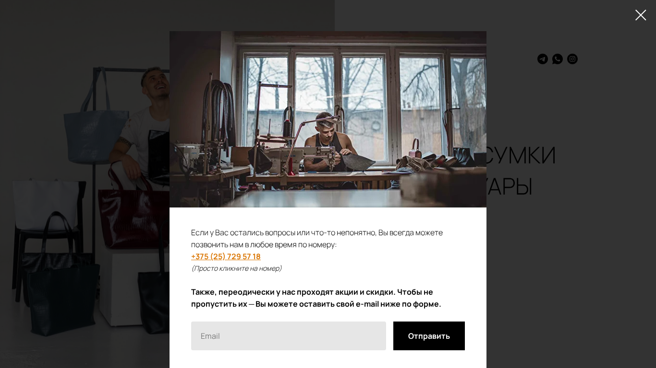This screenshot has width=656, height=368.
Task: Click the 'Если у Вас остались вопросы' paragraph
Action: tap(317, 238)
